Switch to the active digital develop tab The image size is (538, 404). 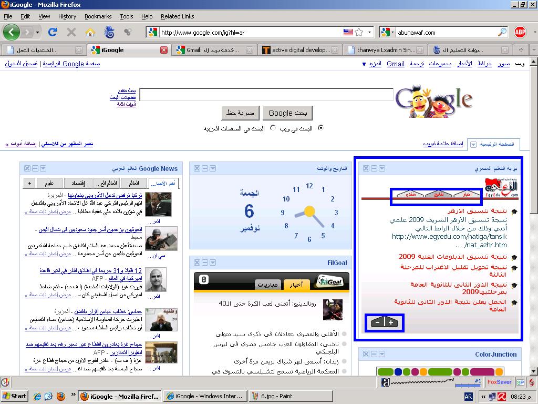tap(300, 50)
